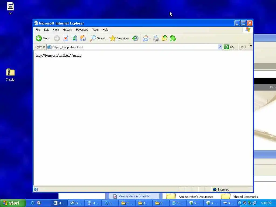
Task: Click the status bar page icon
Action: coord(36,189)
